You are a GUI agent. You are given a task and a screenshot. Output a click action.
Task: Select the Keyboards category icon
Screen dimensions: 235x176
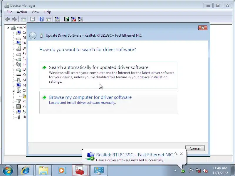point(19,75)
